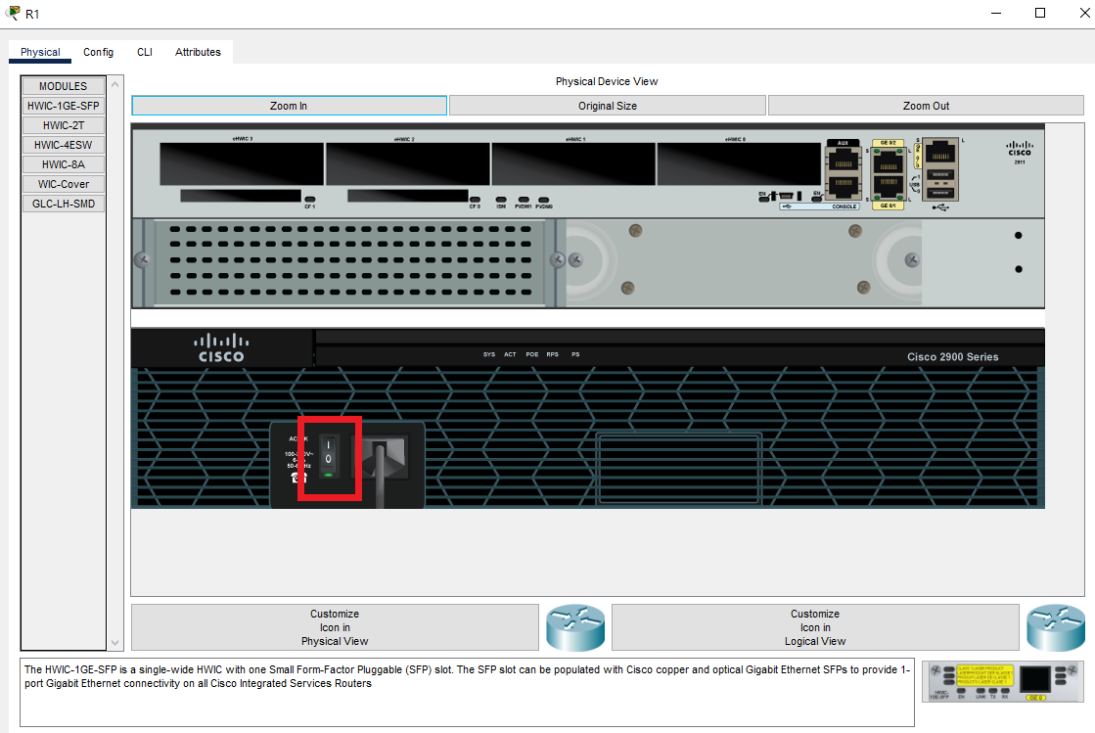Screen dimensions: 1095x733
Task: Open Customize Icon in Logical View
Action: click(x=814, y=627)
